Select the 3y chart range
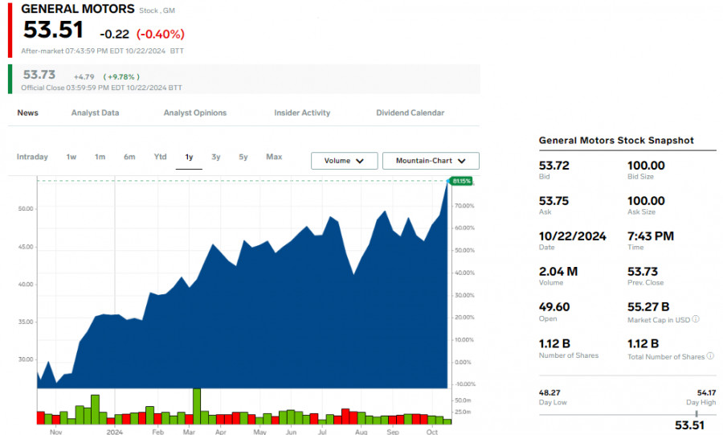 pyautogui.click(x=216, y=157)
